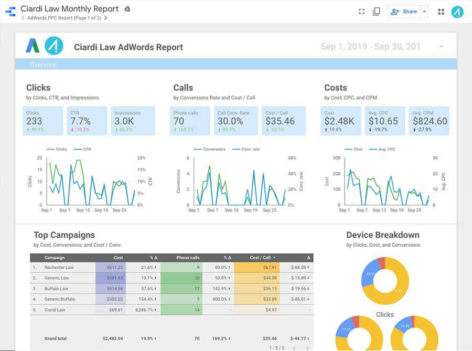472x351 pixels.
Task: Select the Generic Buffalo campaign row
Action: click(171, 299)
